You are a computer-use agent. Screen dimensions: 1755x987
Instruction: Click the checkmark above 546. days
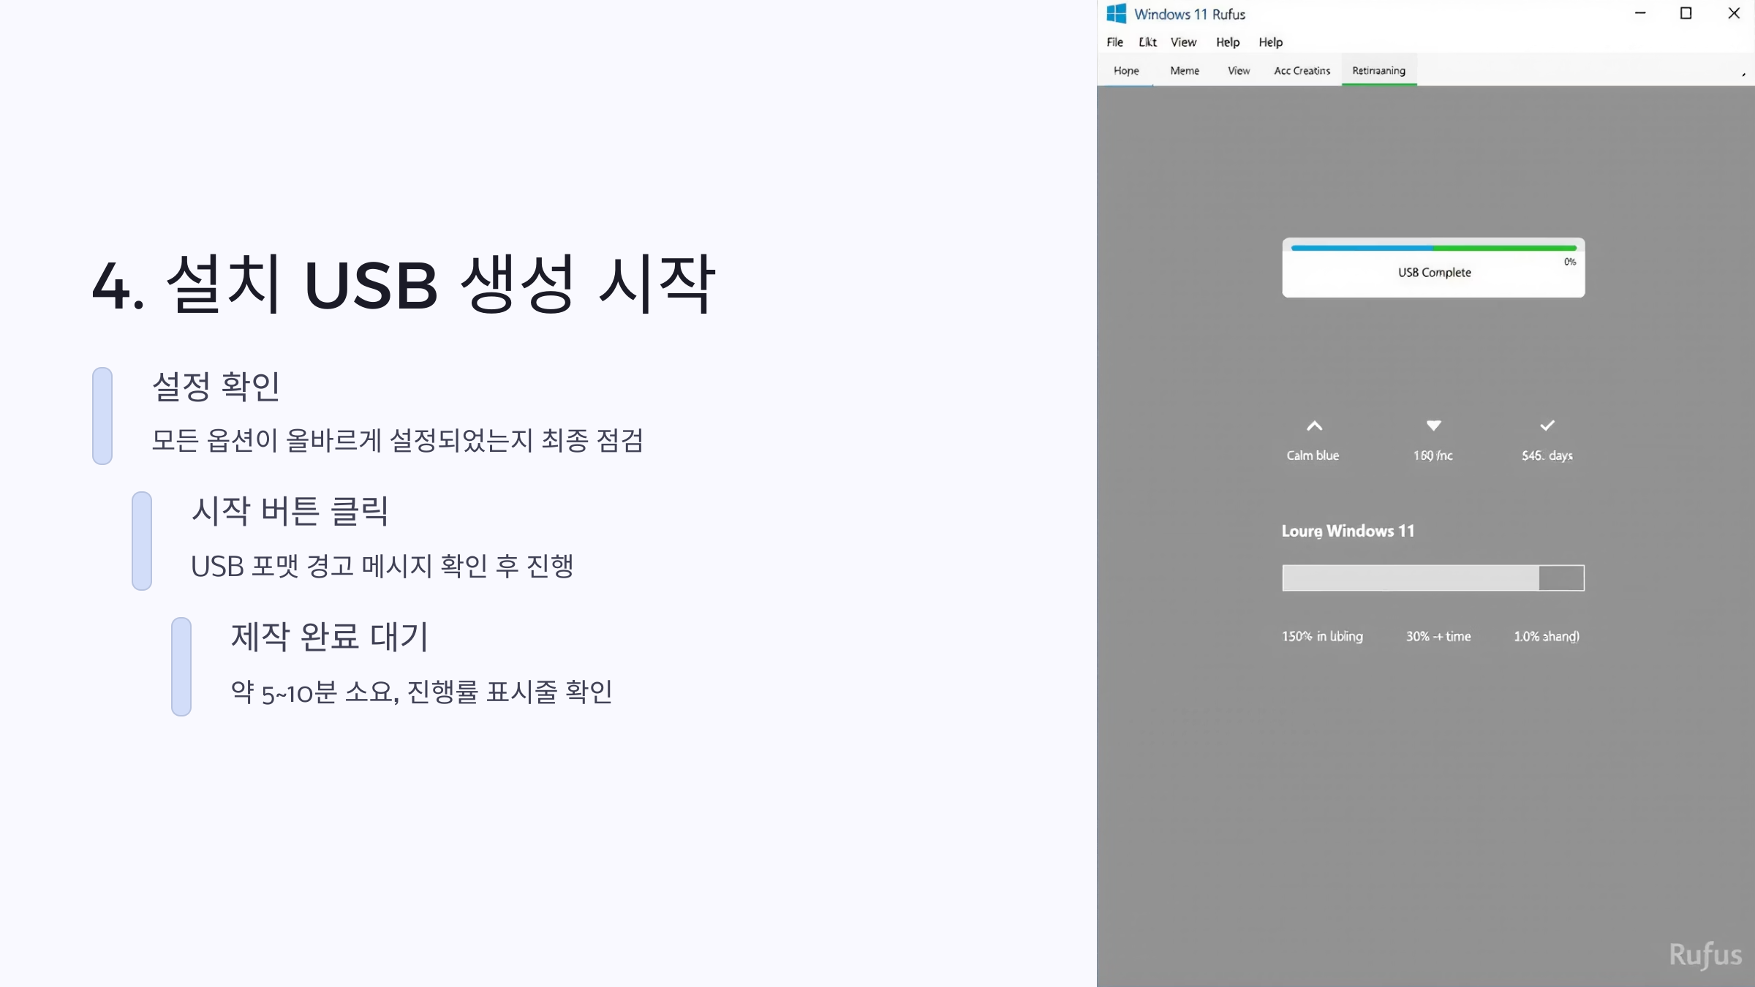tap(1547, 425)
